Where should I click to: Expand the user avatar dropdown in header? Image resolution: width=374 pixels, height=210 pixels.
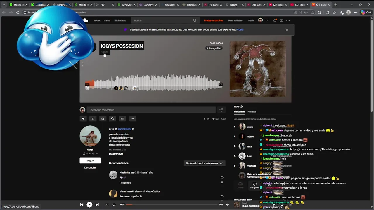click(266, 20)
